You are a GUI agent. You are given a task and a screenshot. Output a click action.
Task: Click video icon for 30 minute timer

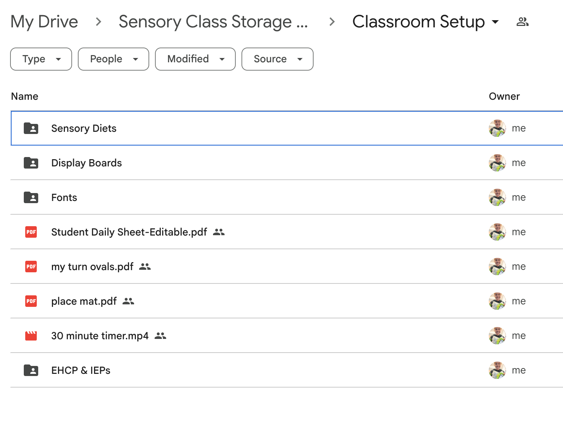pyautogui.click(x=31, y=336)
